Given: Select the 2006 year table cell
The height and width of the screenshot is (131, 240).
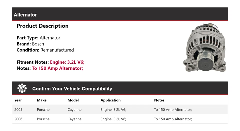Looking at the screenshot, I should point(18,119).
